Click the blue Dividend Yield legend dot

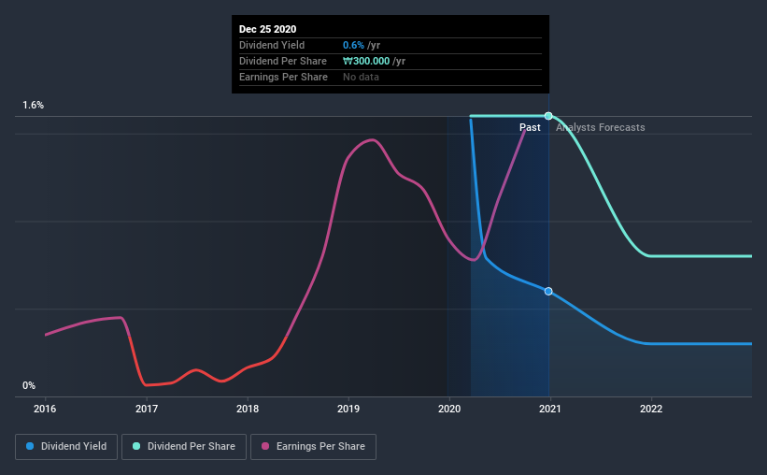pos(30,446)
